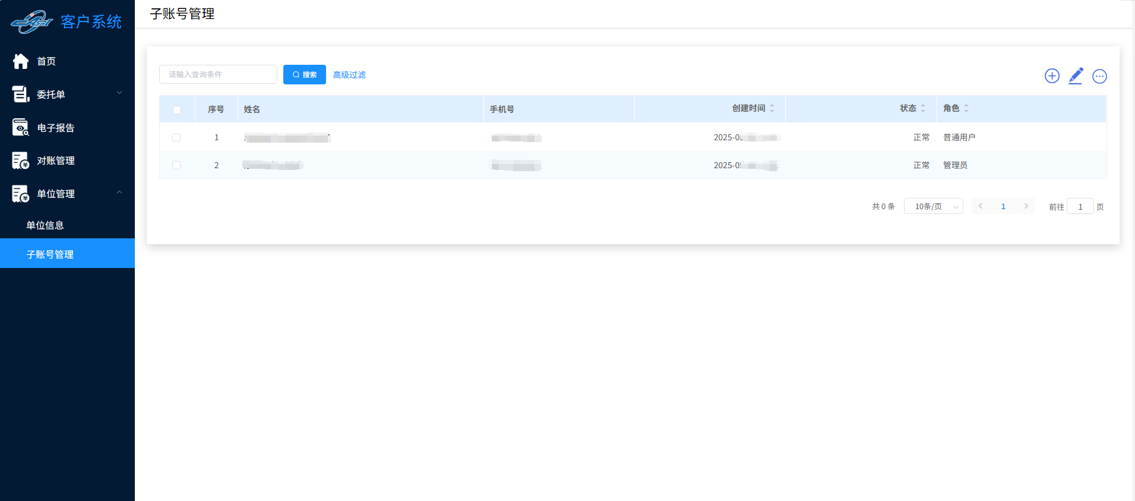Viewport: 1135px width, 501px height.
Task: Click the 状态 column header
Action: (908, 108)
